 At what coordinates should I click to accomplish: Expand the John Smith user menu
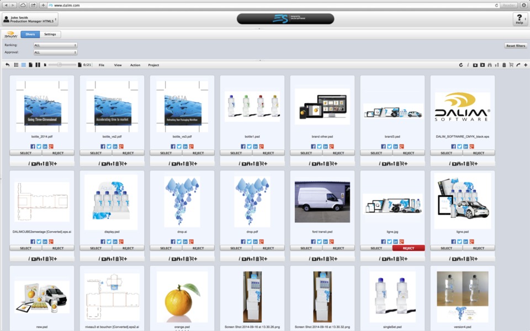click(x=30, y=19)
